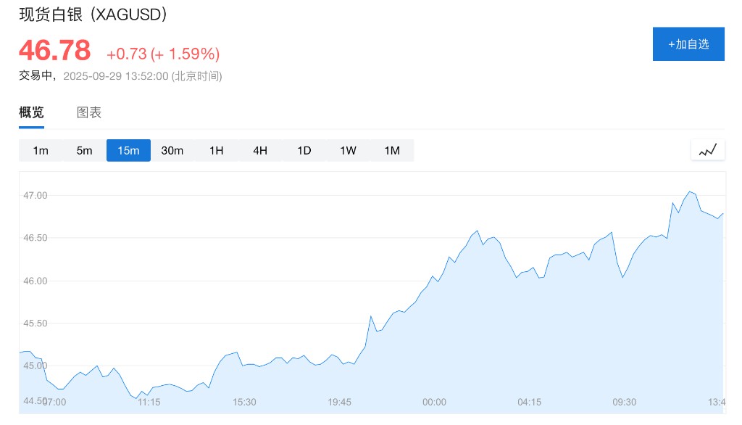Viewport: 742px width, 425px height.
Task: Choose the 30m timeframe
Action: pyautogui.click(x=172, y=151)
